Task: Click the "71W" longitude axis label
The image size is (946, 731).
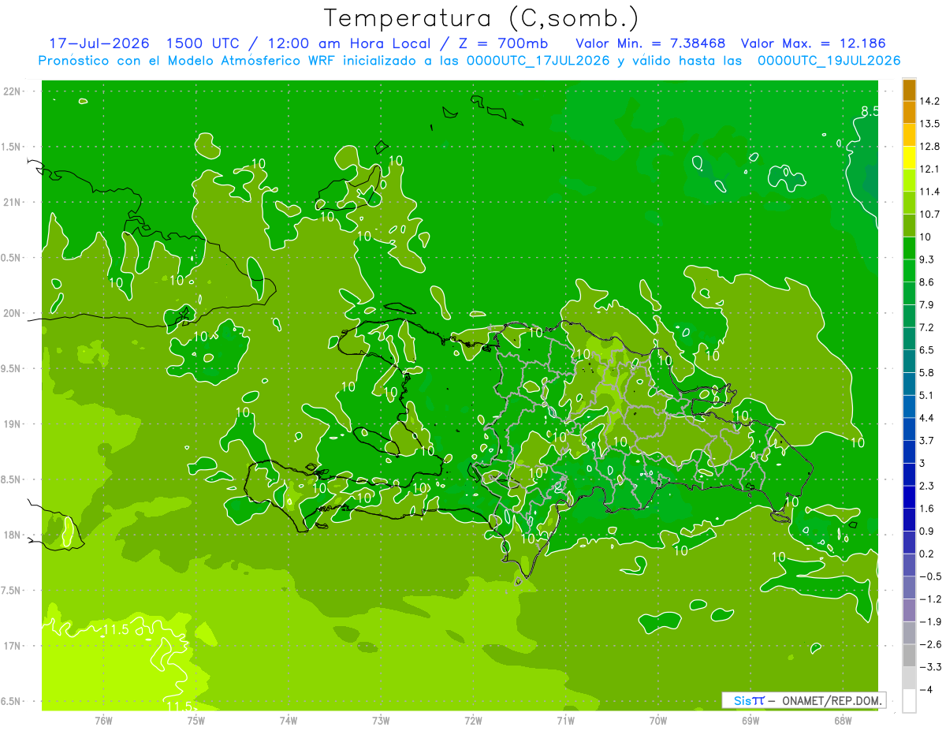Action: 565,720
